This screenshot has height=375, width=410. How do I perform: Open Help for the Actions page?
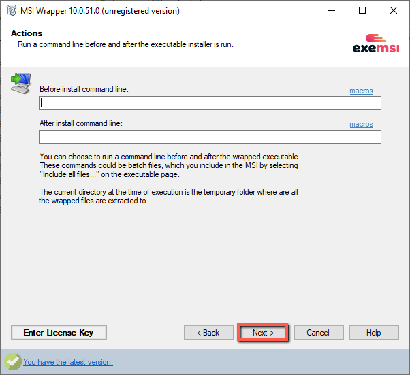point(374,332)
